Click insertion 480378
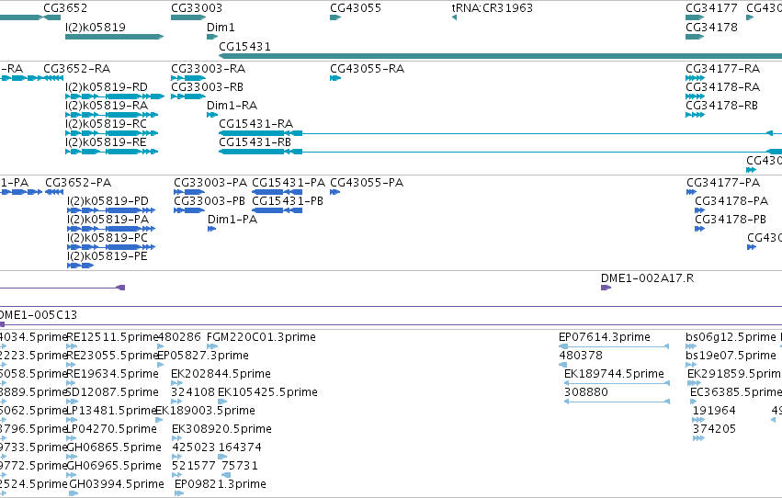The height and width of the screenshot is (498, 782). coord(581,356)
